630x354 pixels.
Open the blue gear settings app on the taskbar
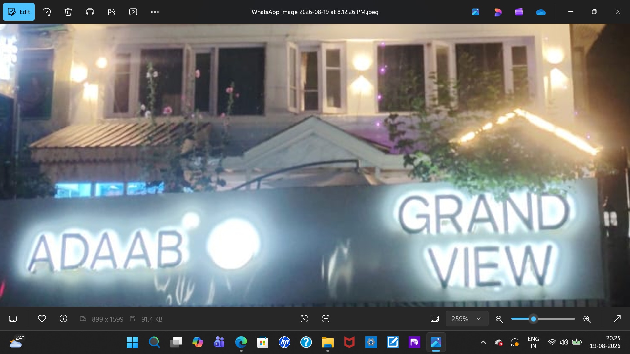point(371,343)
